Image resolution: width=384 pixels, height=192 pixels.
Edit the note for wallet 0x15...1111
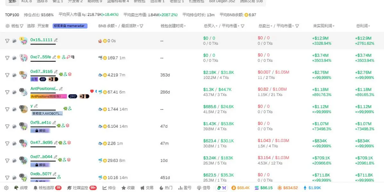click(x=56, y=40)
